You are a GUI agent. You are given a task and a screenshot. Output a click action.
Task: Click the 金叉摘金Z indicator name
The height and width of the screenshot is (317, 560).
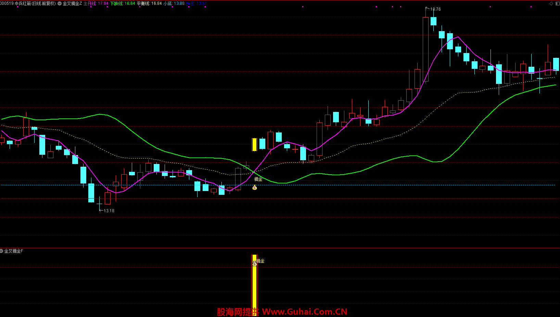[x=72, y=3]
